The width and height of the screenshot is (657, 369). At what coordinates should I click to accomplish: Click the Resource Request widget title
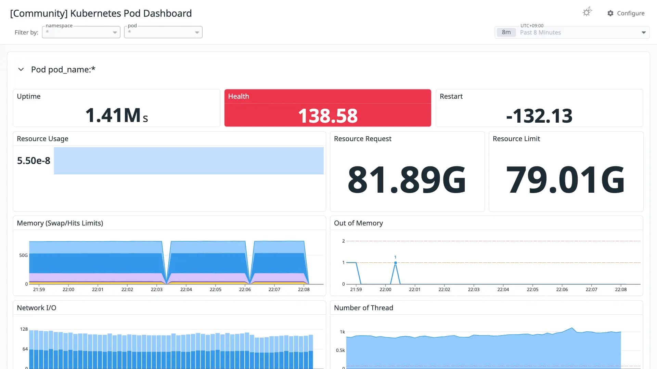coord(362,139)
